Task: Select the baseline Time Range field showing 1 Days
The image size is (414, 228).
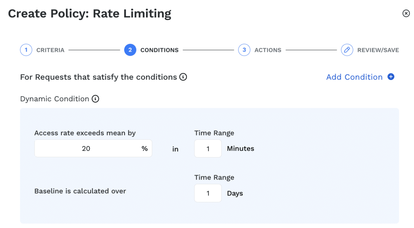Action: 208,193
